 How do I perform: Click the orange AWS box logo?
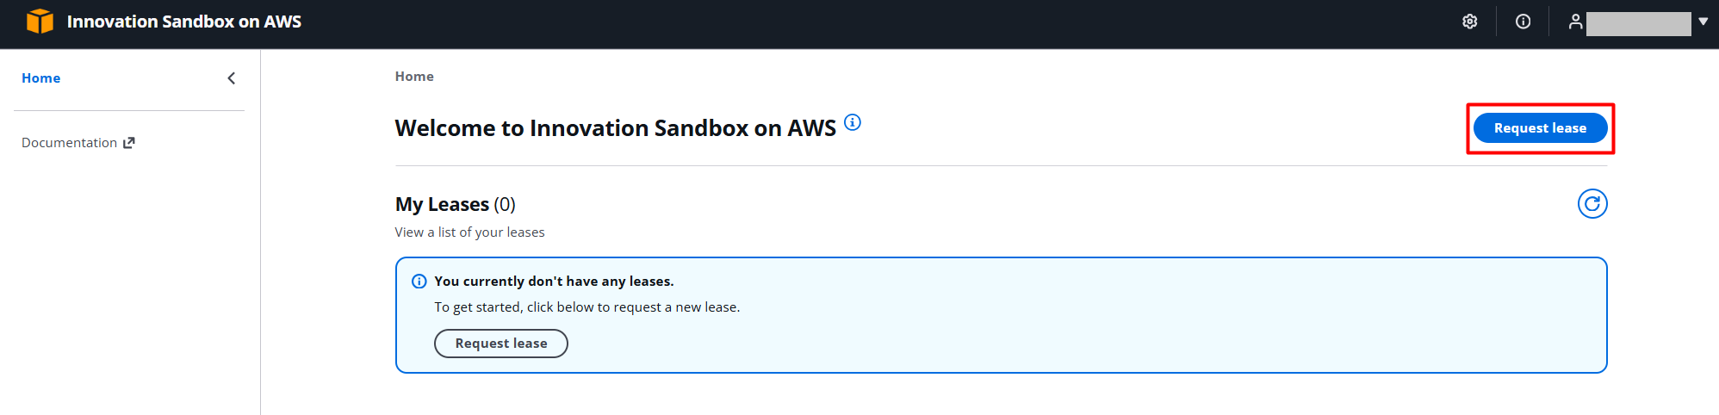[x=40, y=22]
